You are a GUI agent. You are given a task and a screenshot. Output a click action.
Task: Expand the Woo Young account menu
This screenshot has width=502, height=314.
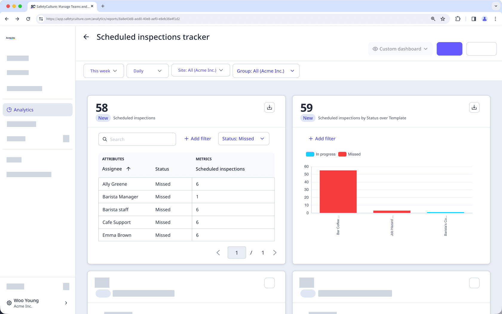point(66,303)
